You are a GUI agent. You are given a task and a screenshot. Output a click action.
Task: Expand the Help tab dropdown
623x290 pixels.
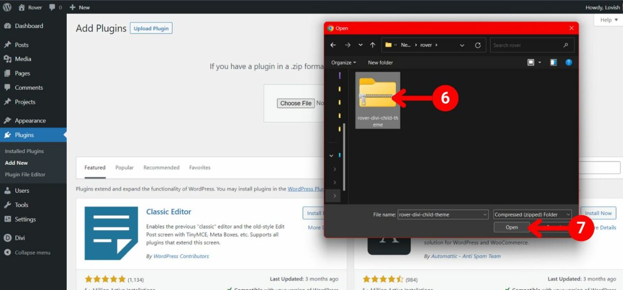click(609, 20)
